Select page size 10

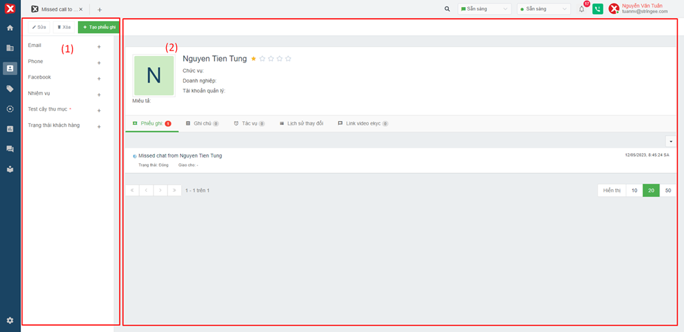(633, 191)
